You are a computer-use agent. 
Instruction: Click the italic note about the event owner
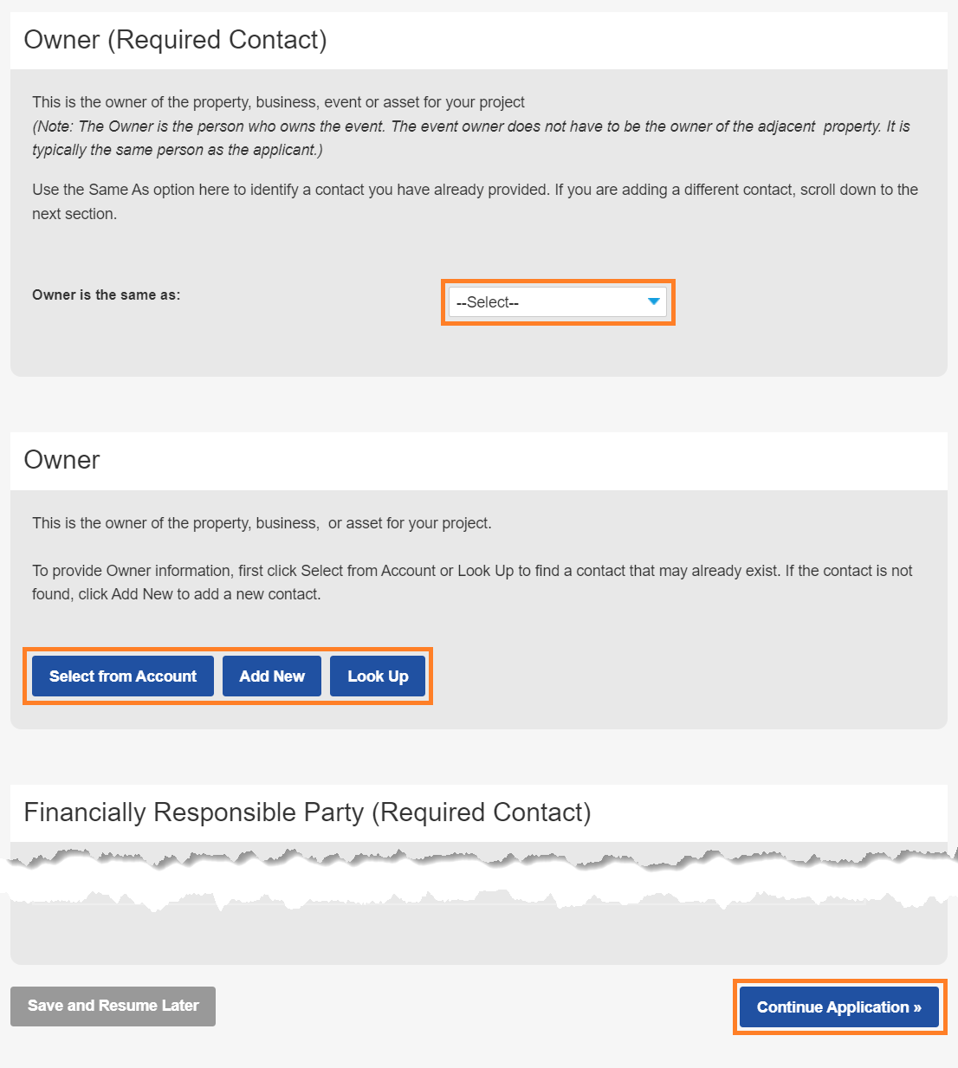[470, 126]
